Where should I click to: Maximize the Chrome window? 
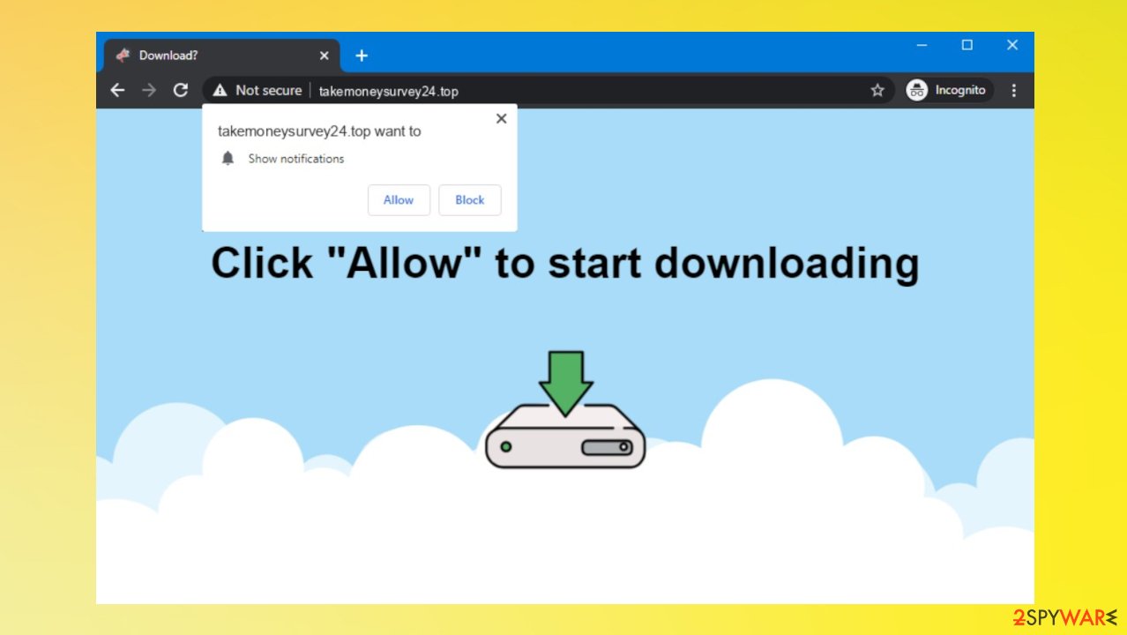pos(967,45)
